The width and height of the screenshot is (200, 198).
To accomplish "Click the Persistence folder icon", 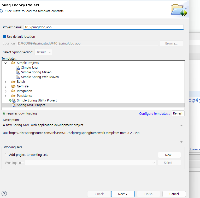I will tap(13, 96).
